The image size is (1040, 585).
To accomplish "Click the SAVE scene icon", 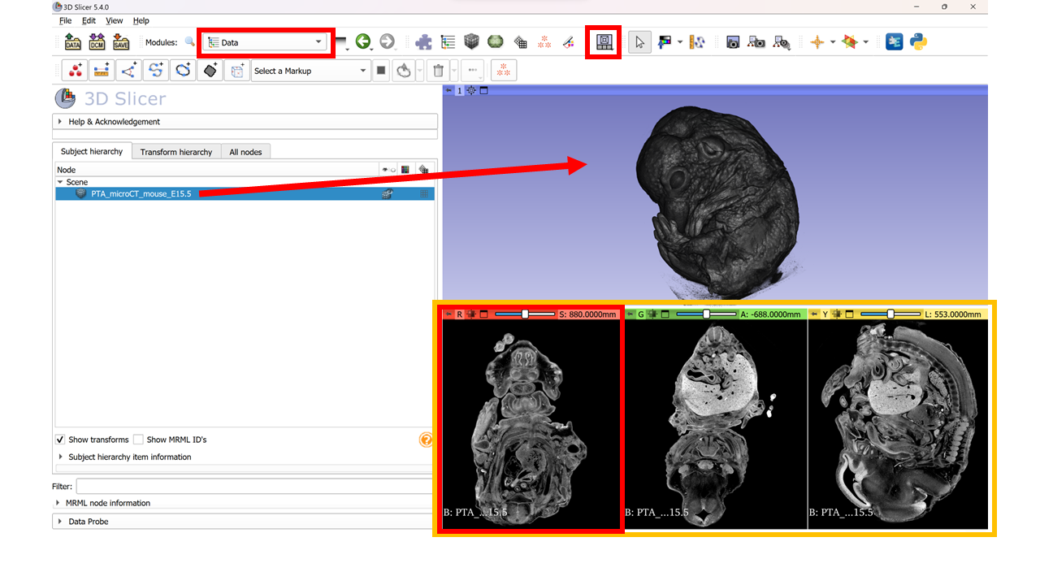I will click(x=121, y=42).
